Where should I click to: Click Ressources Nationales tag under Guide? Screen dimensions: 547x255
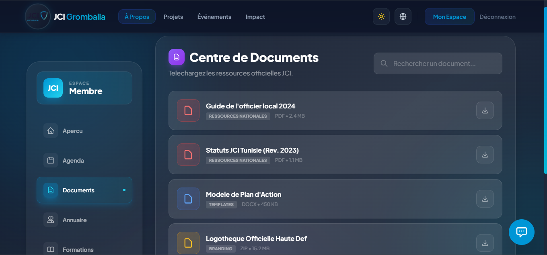[238, 116]
